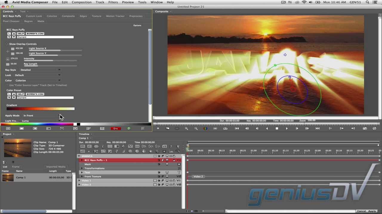Toggle visibility eye for Mask track
382x214 pixels.
tap(159, 164)
